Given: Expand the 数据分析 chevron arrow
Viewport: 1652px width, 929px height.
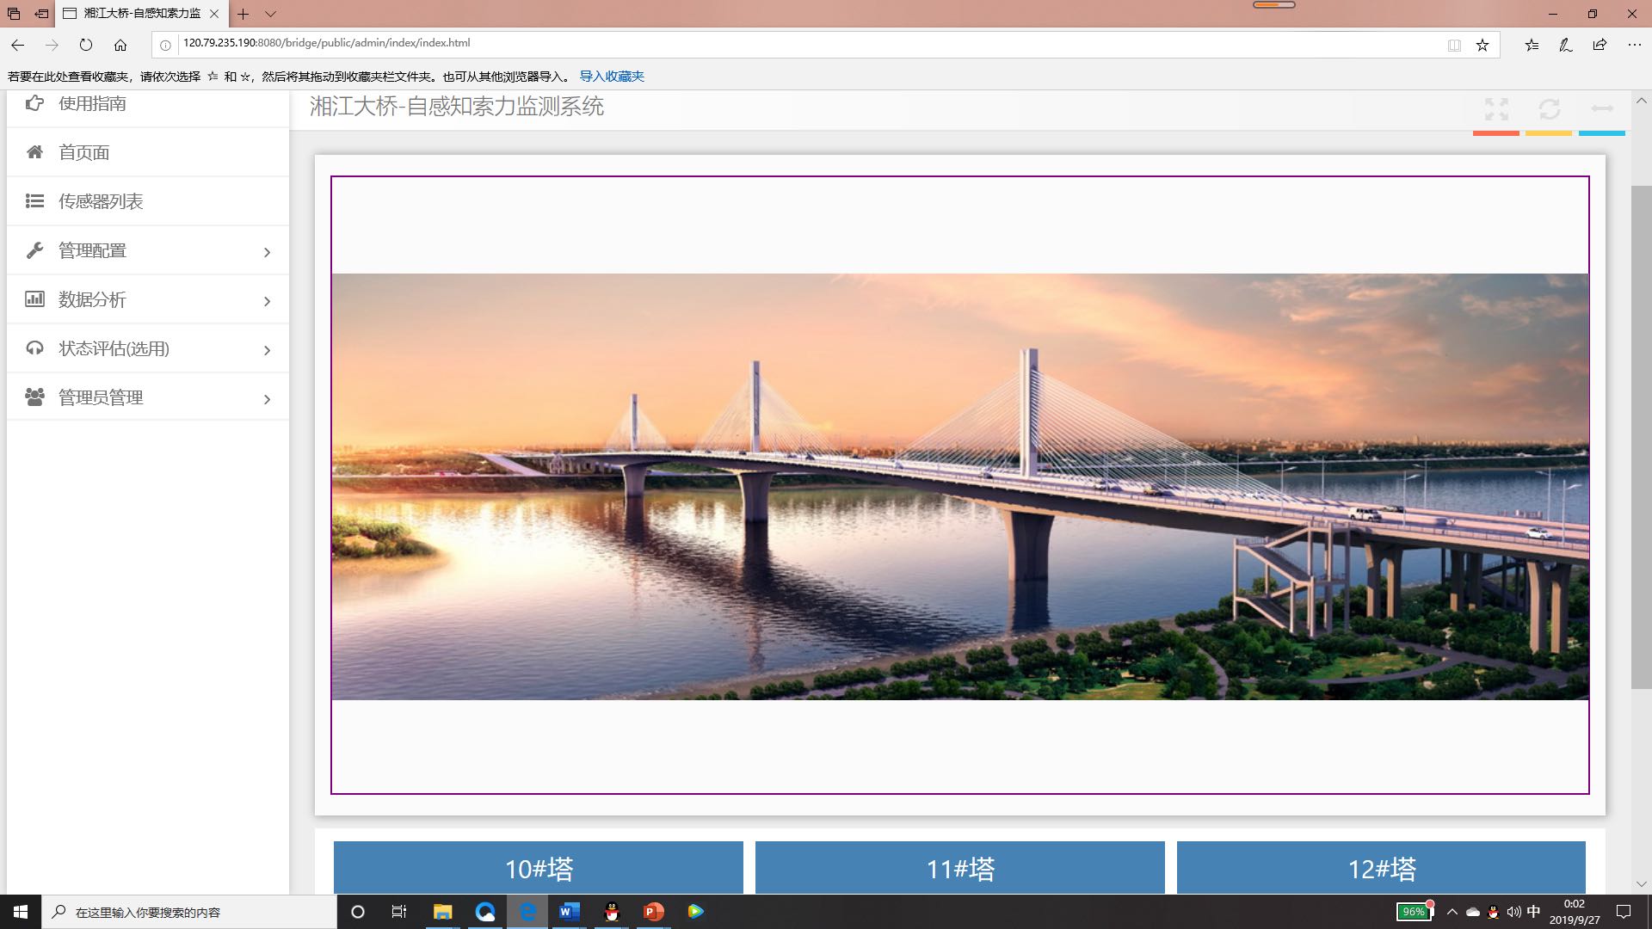Looking at the screenshot, I should pos(267,301).
